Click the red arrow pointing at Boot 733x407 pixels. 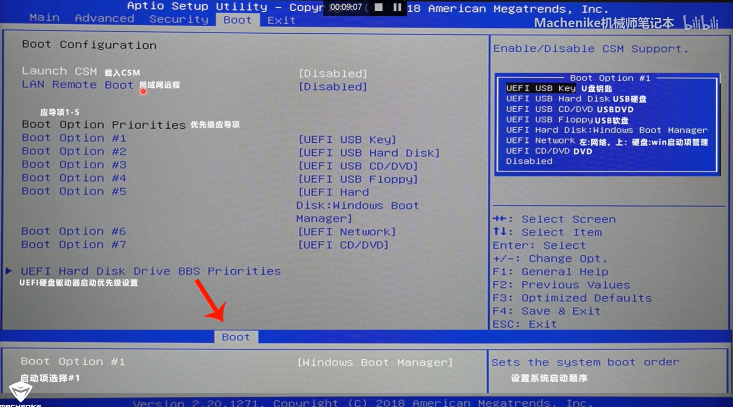tap(210, 301)
